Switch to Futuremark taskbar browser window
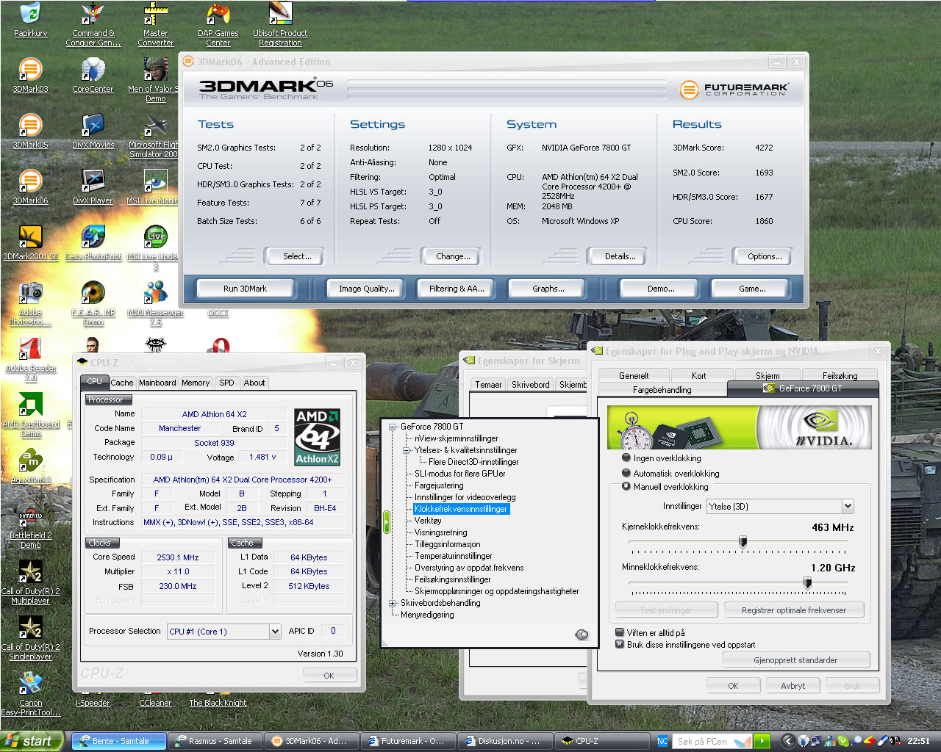 (x=408, y=741)
